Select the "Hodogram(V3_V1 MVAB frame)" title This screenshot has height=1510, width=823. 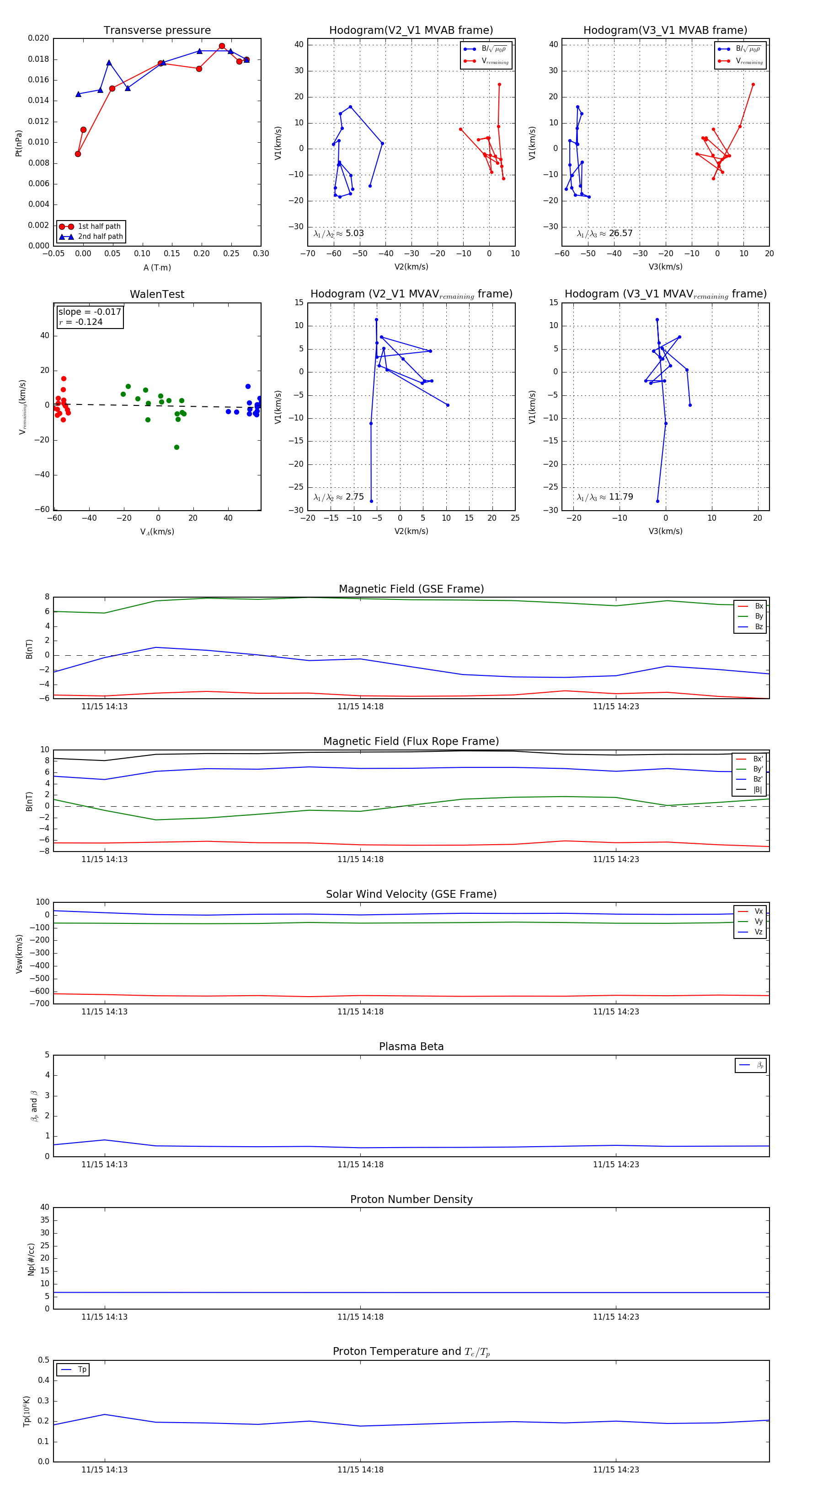click(x=665, y=31)
